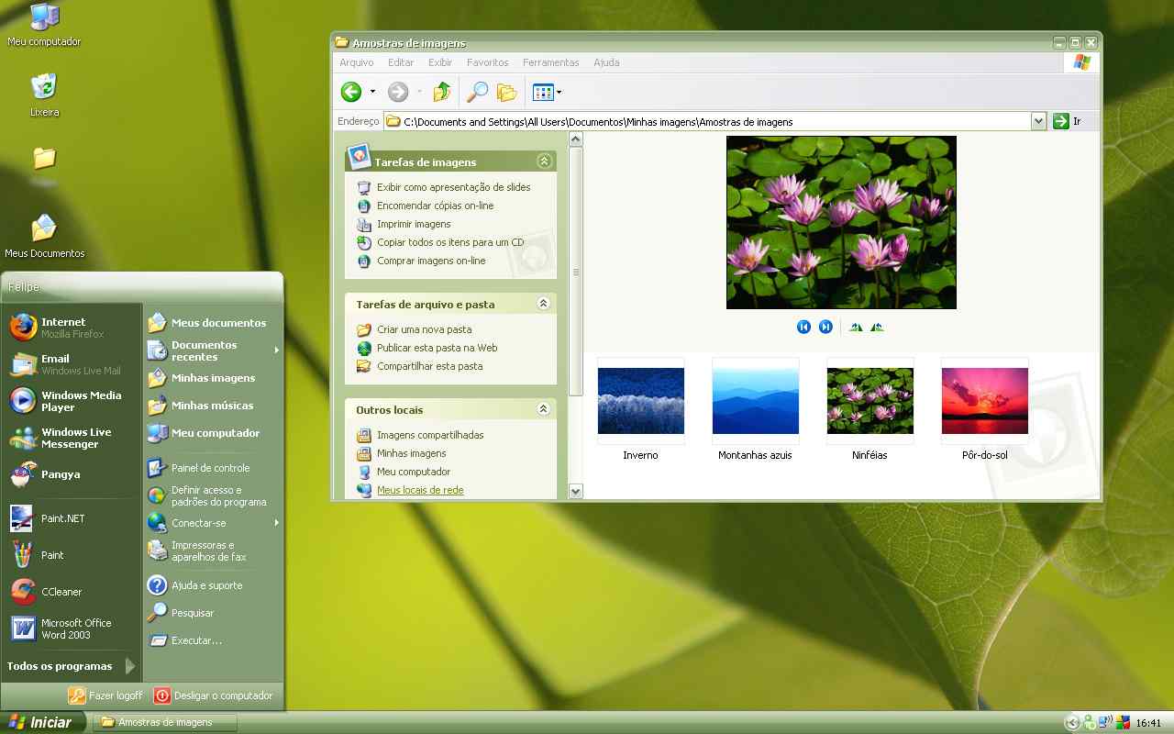Open Impressoras e aparelhos de fax
This screenshot has width=1174, height=734.
(213, 550)
